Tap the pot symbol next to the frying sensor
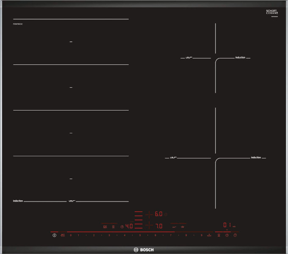 coord(183,227)
